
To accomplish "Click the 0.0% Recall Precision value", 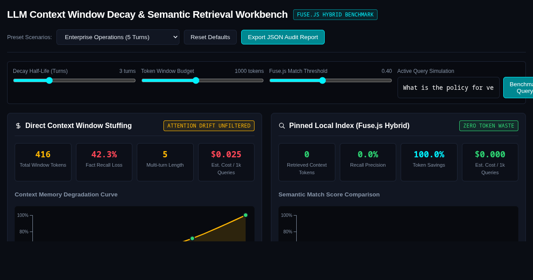I will click(x=368, y=154).
